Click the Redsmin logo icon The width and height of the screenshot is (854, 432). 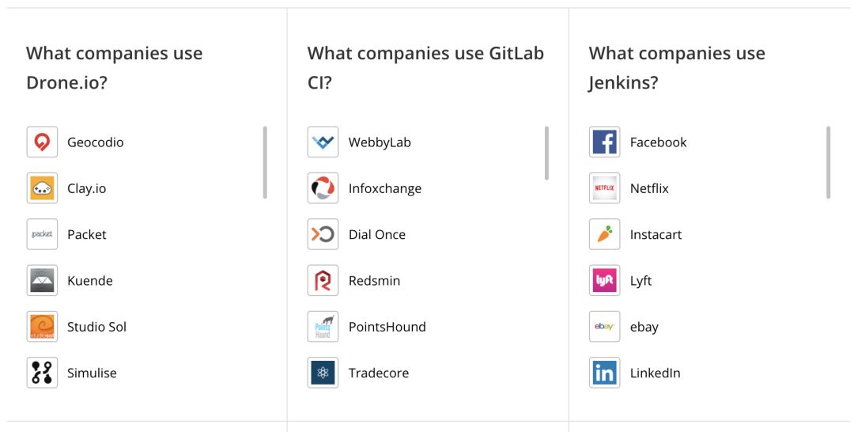[323, 281]
